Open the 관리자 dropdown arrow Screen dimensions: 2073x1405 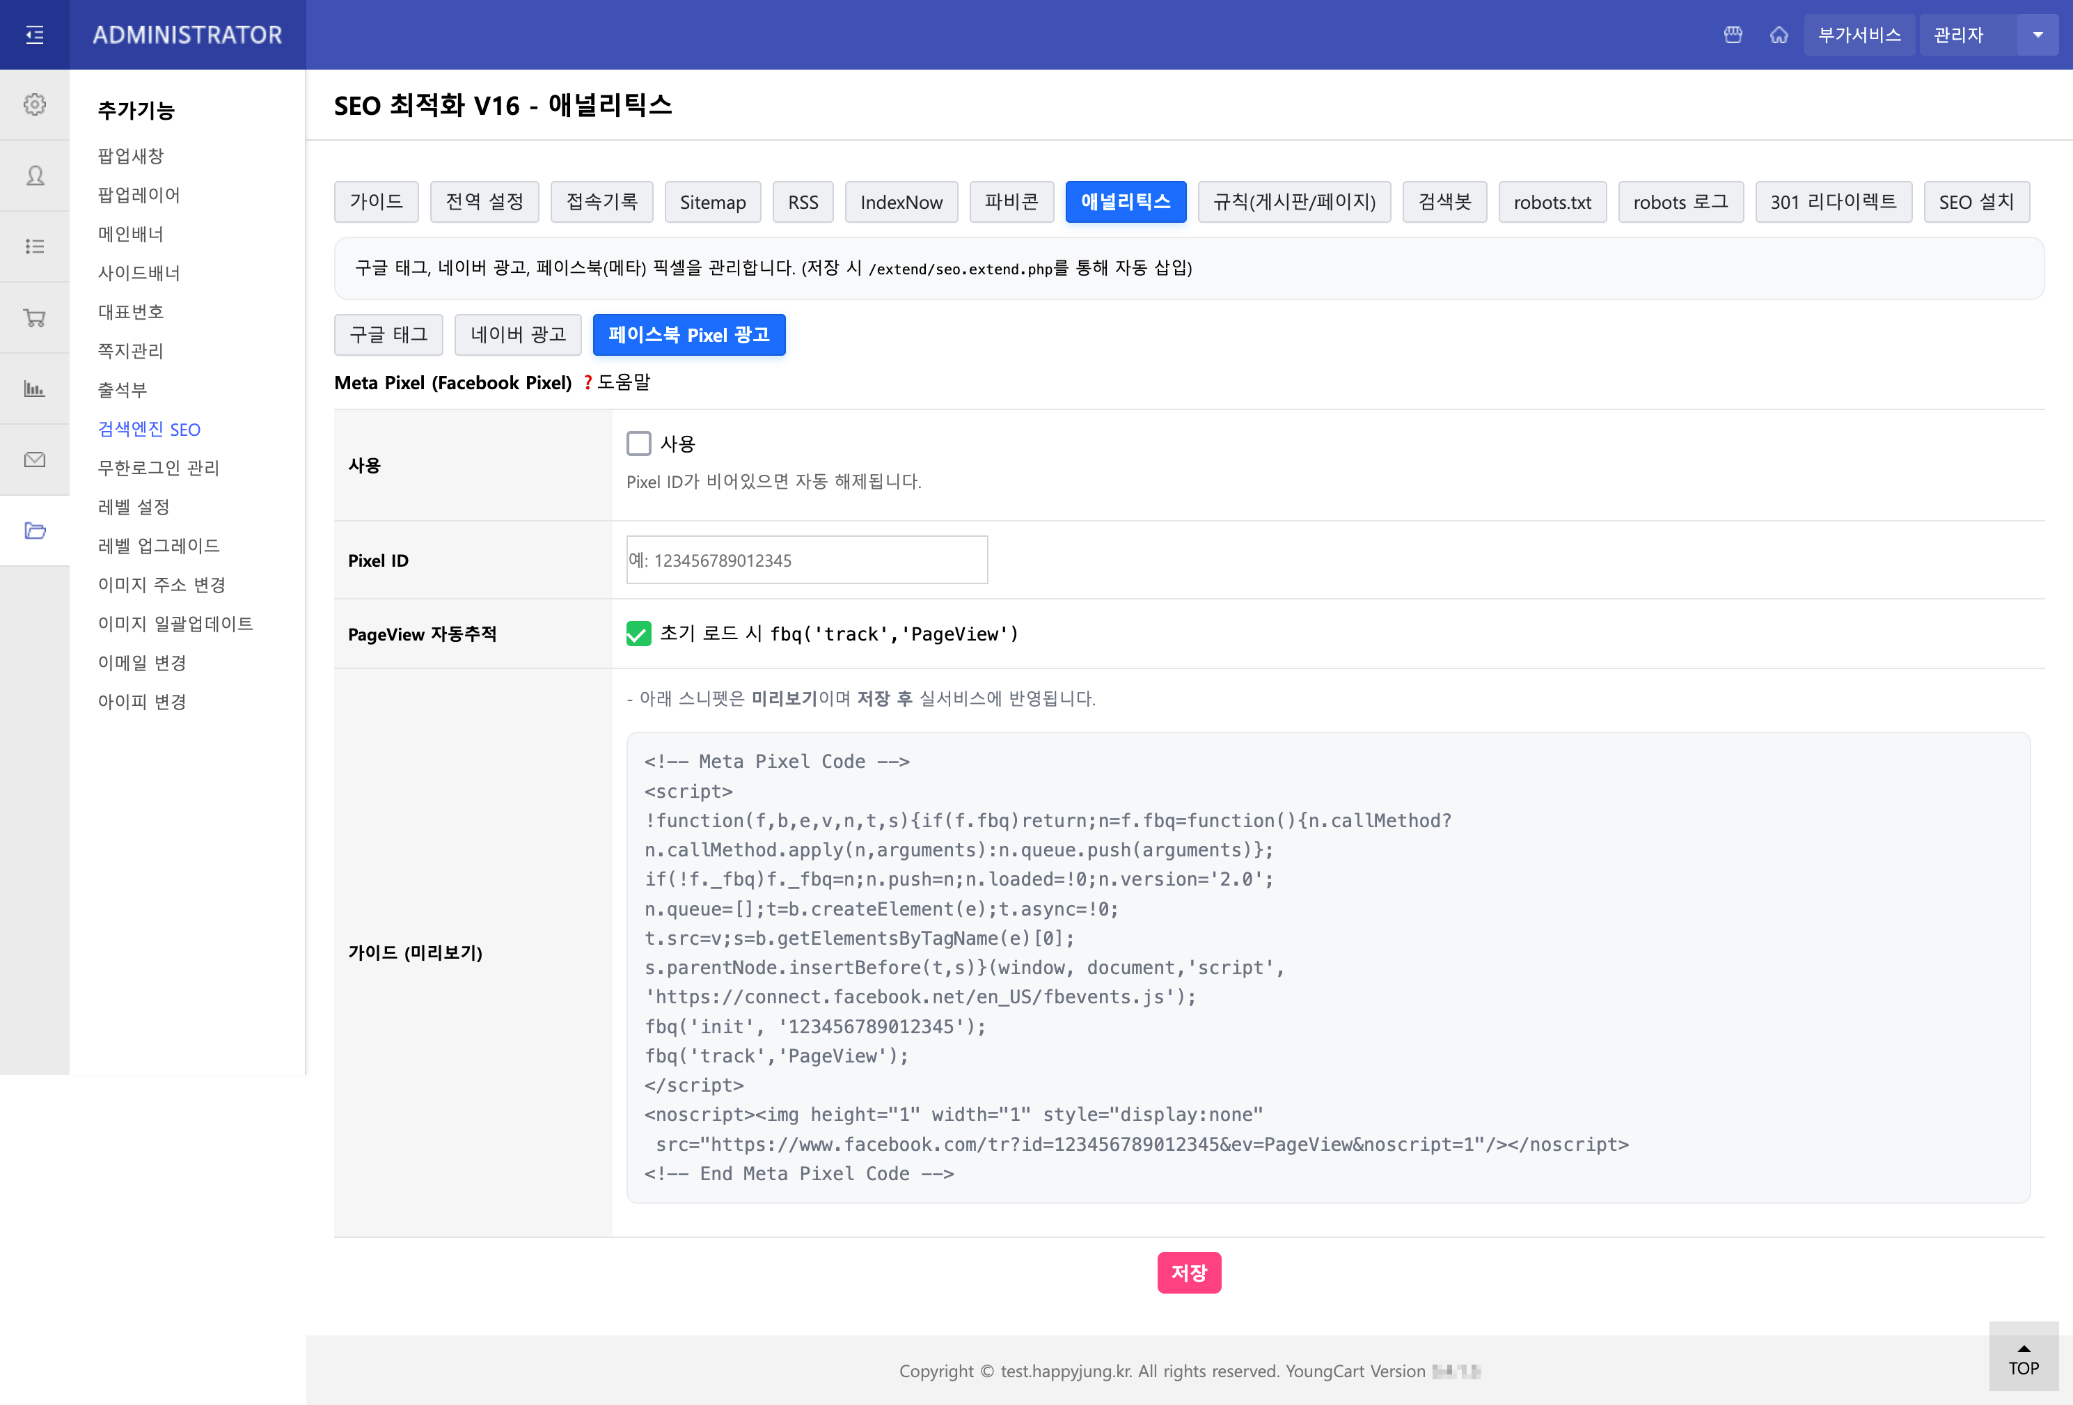click(2037, 35)
